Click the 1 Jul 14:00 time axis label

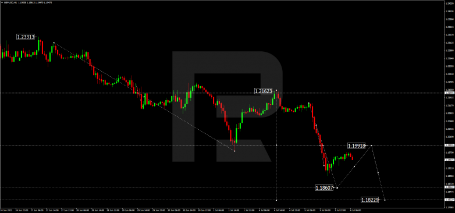coord(234,210)
